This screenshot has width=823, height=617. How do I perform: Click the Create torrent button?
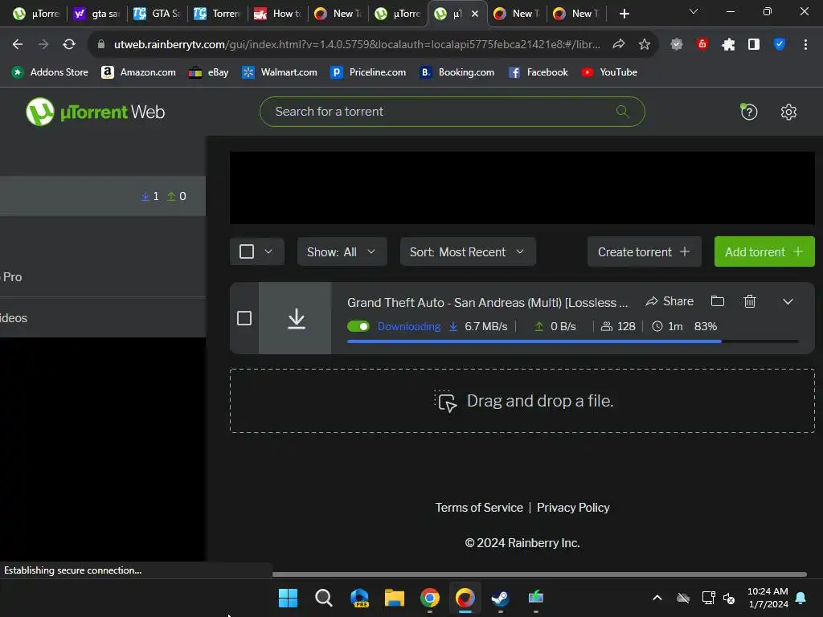(644, 251)
